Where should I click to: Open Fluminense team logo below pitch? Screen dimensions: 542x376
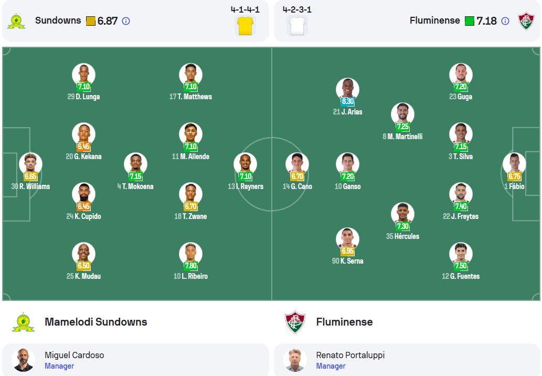295,322
